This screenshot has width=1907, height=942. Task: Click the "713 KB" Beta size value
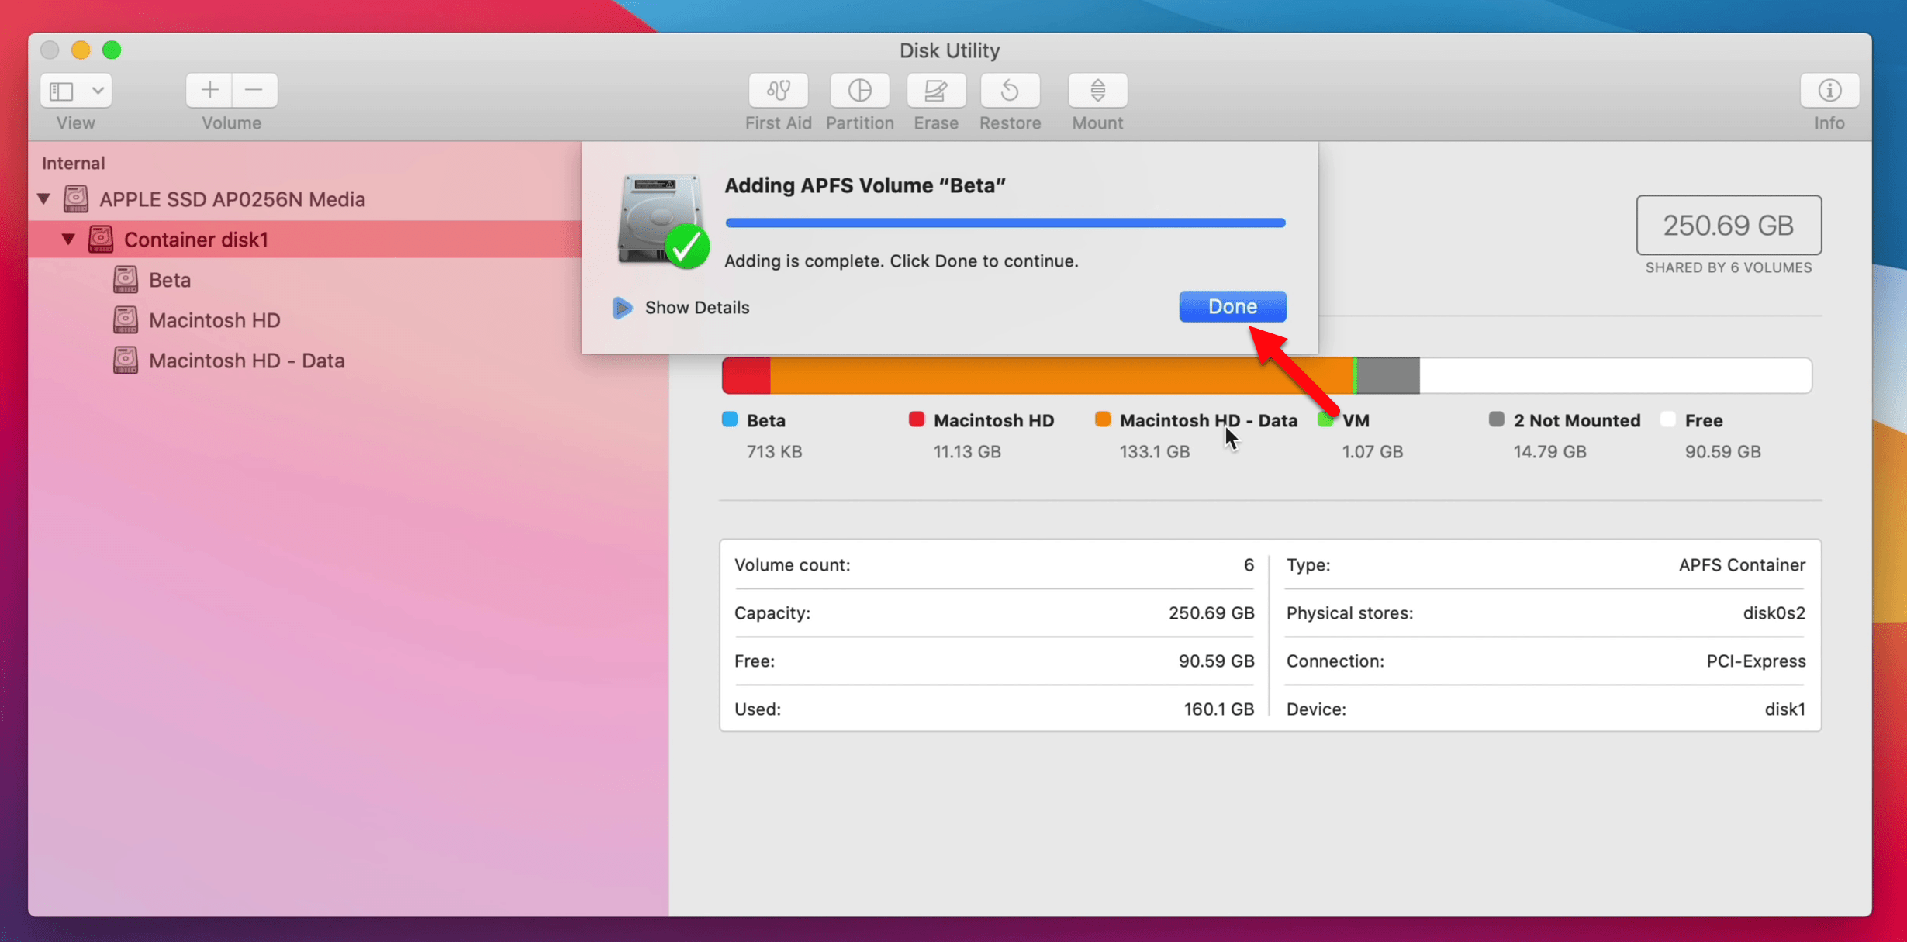[774, 452]
